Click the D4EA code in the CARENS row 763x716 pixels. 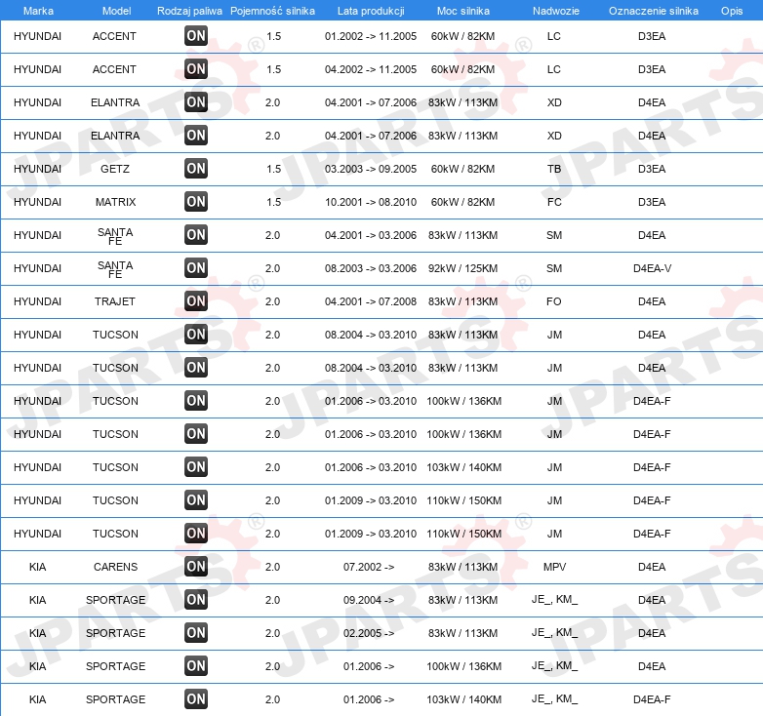pyautogui.click(x=652, y=567)
